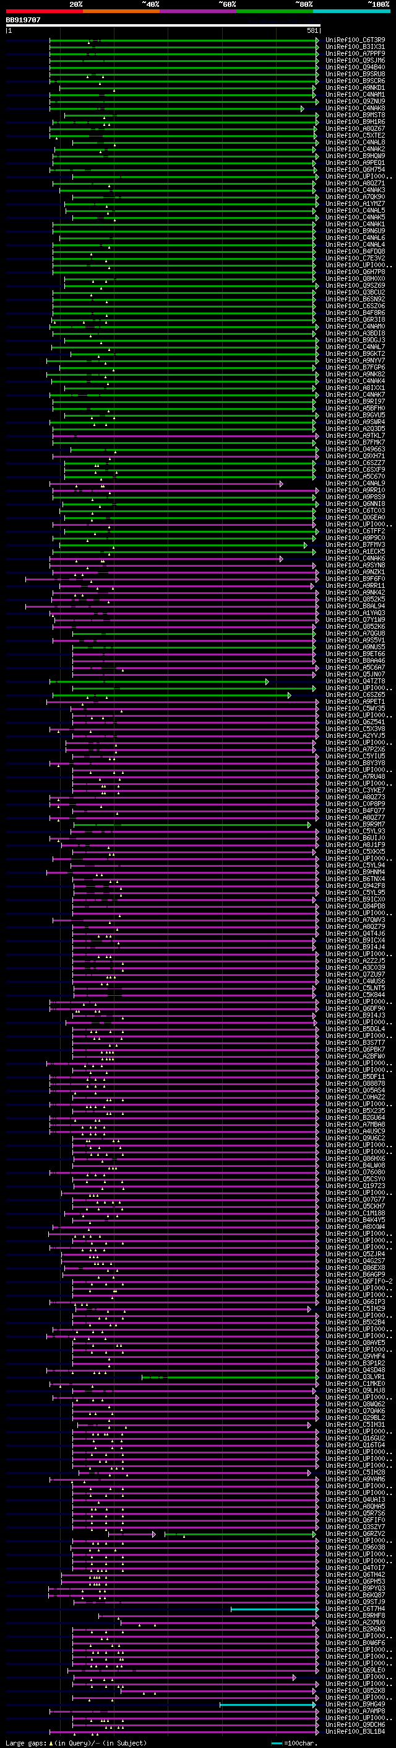
Task: Click hit name UniRef100_B9I4J4
Action: [x=355, y=947]
